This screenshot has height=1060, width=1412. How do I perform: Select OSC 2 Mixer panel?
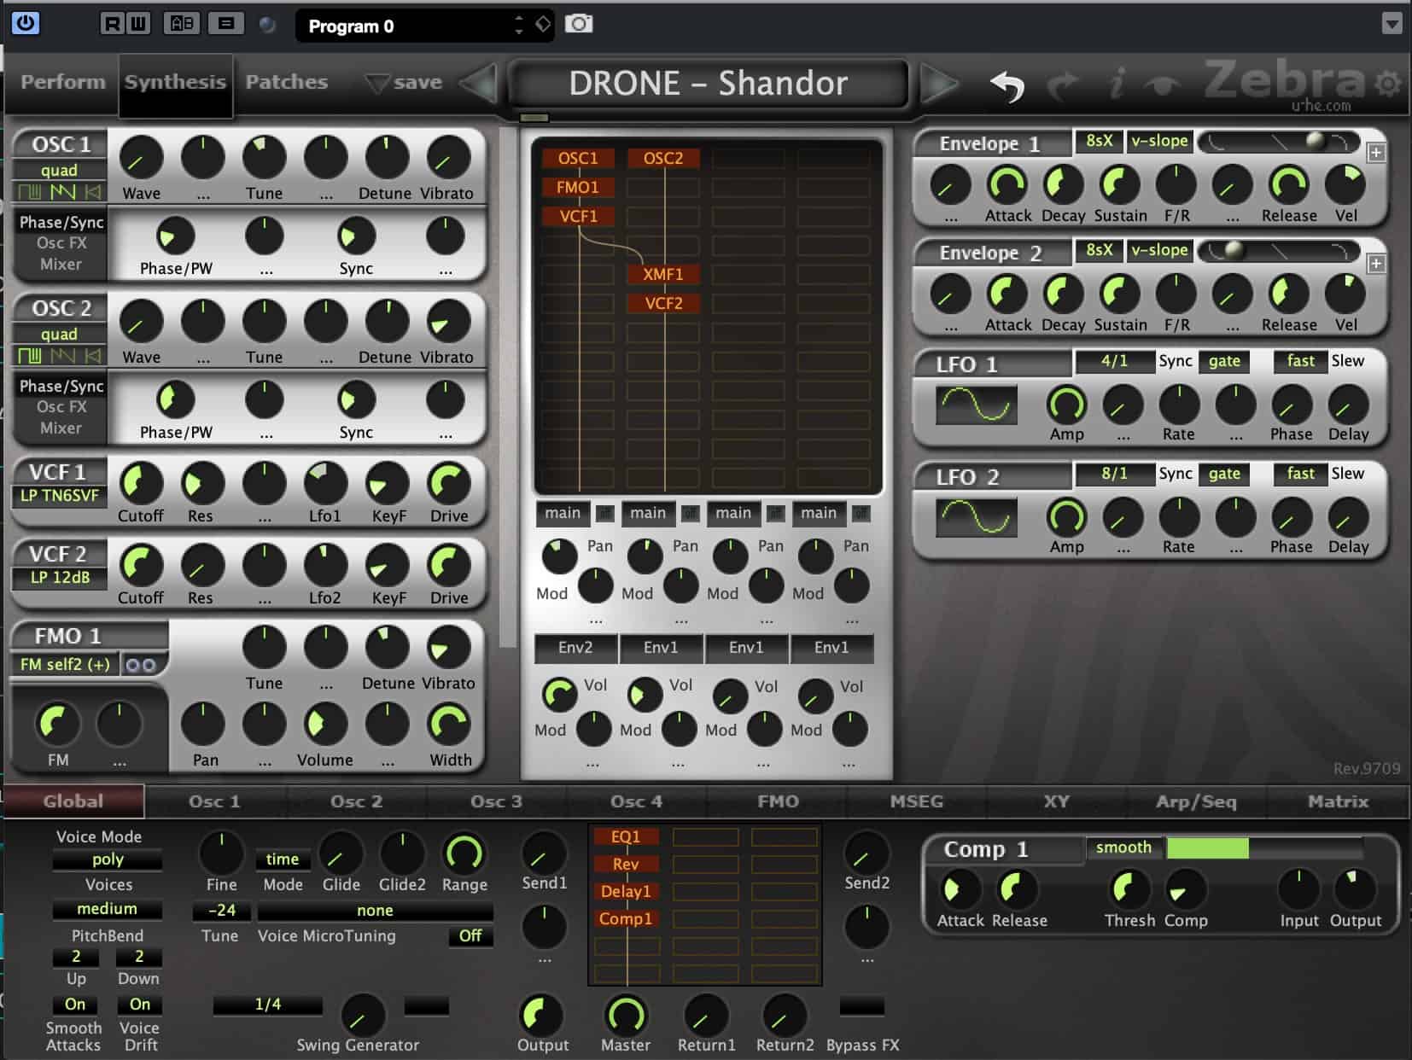point(61,428)
